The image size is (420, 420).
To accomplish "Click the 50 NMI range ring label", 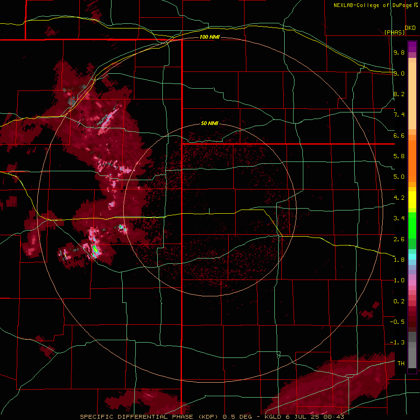I will pos(210,123).
